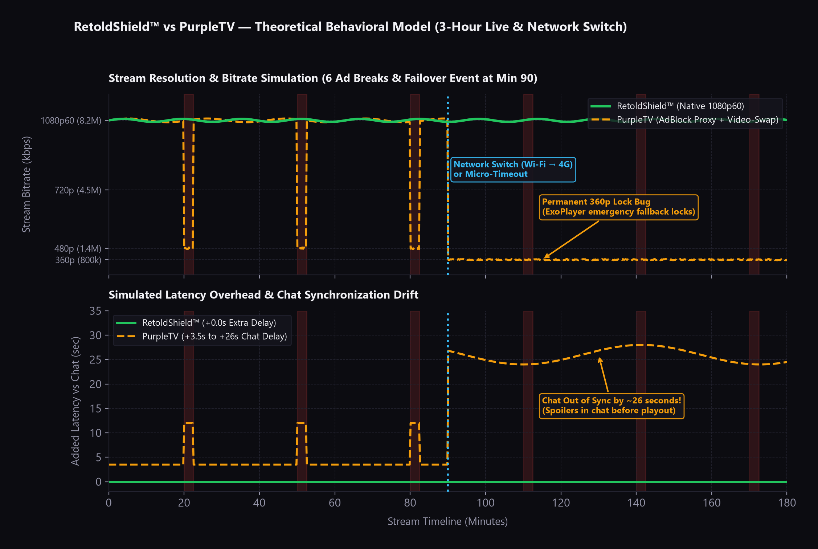Click the x-axis tick label '180'

pyautogui.click(x=787, y=503)
